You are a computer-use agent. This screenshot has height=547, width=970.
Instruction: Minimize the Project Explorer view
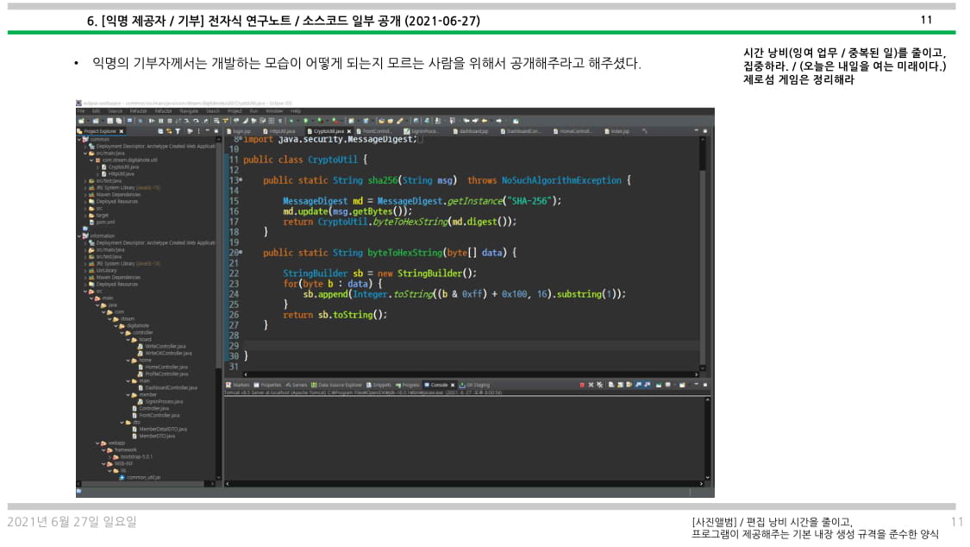pos(207,131)
